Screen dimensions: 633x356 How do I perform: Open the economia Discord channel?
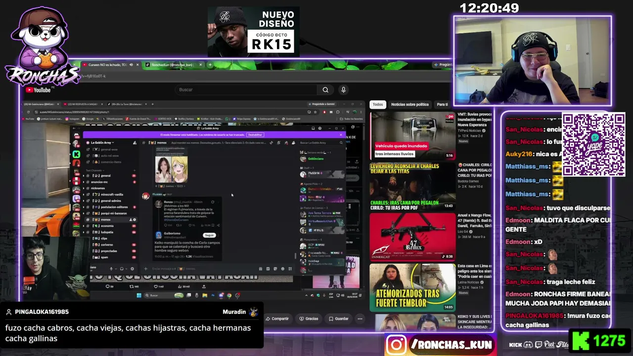tap(110, 226)
